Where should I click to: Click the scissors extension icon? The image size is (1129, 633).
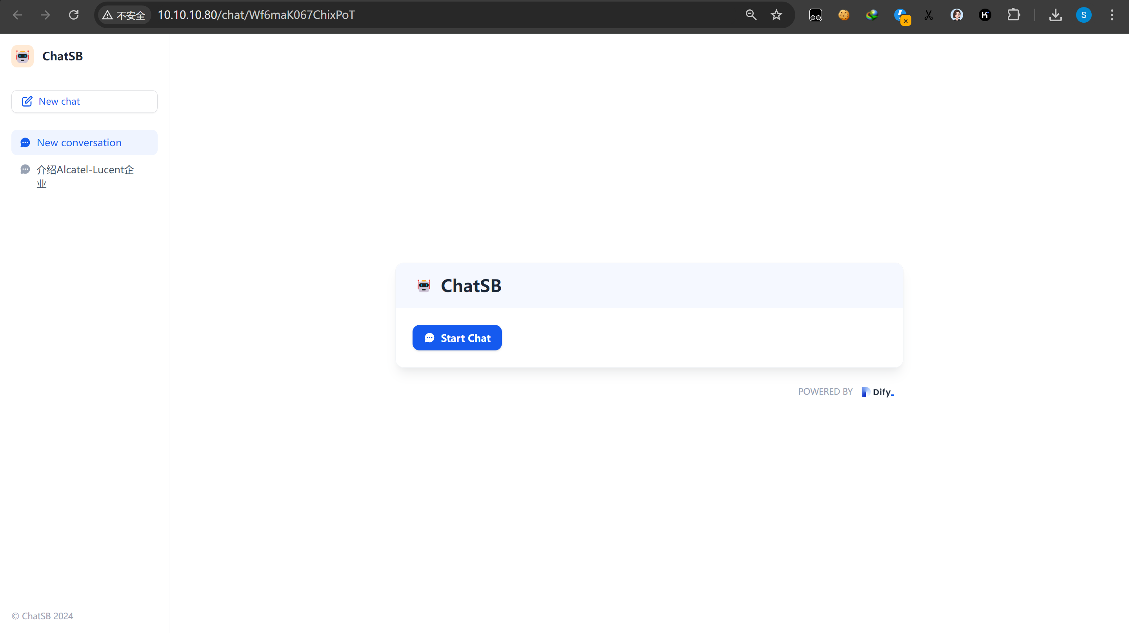point(928,15)
